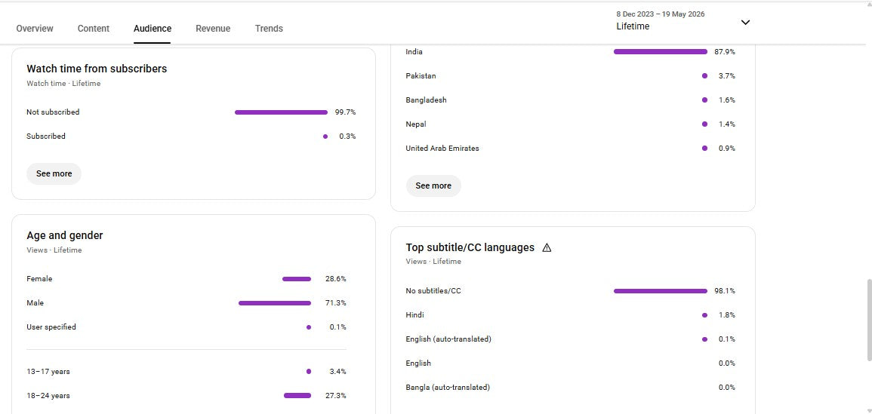Image resolution: width=872 pixels, height=414 pixels.
Task: Click the Female gender label
Action: click(39, 279)
